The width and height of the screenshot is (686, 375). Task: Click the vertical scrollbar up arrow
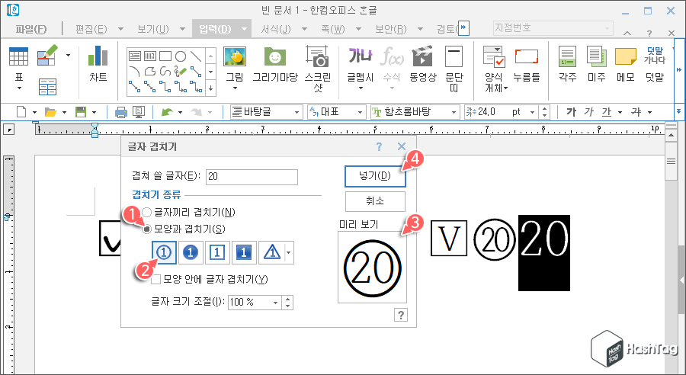point(672,135)
